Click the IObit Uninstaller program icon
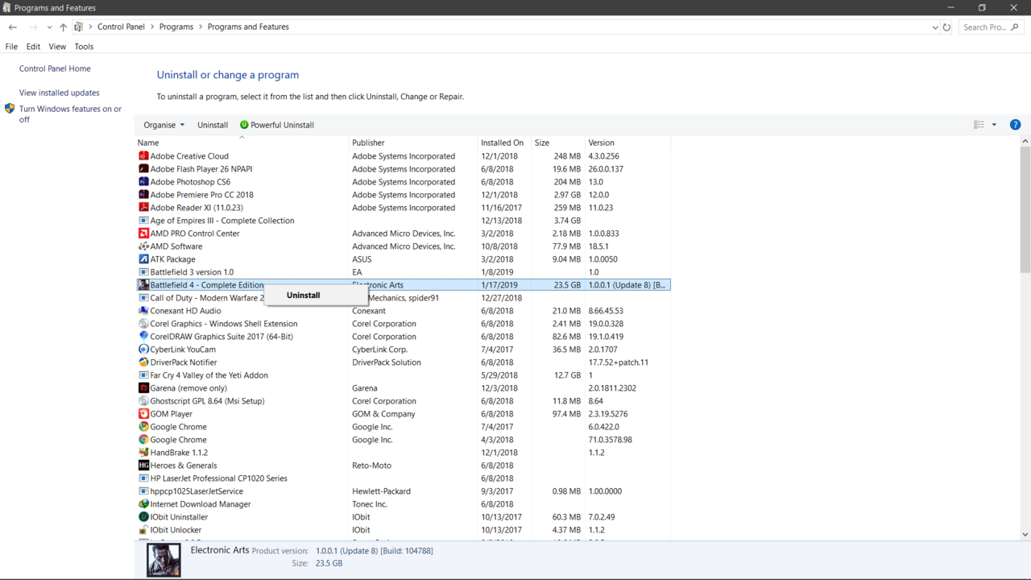 tap(143, 517)
